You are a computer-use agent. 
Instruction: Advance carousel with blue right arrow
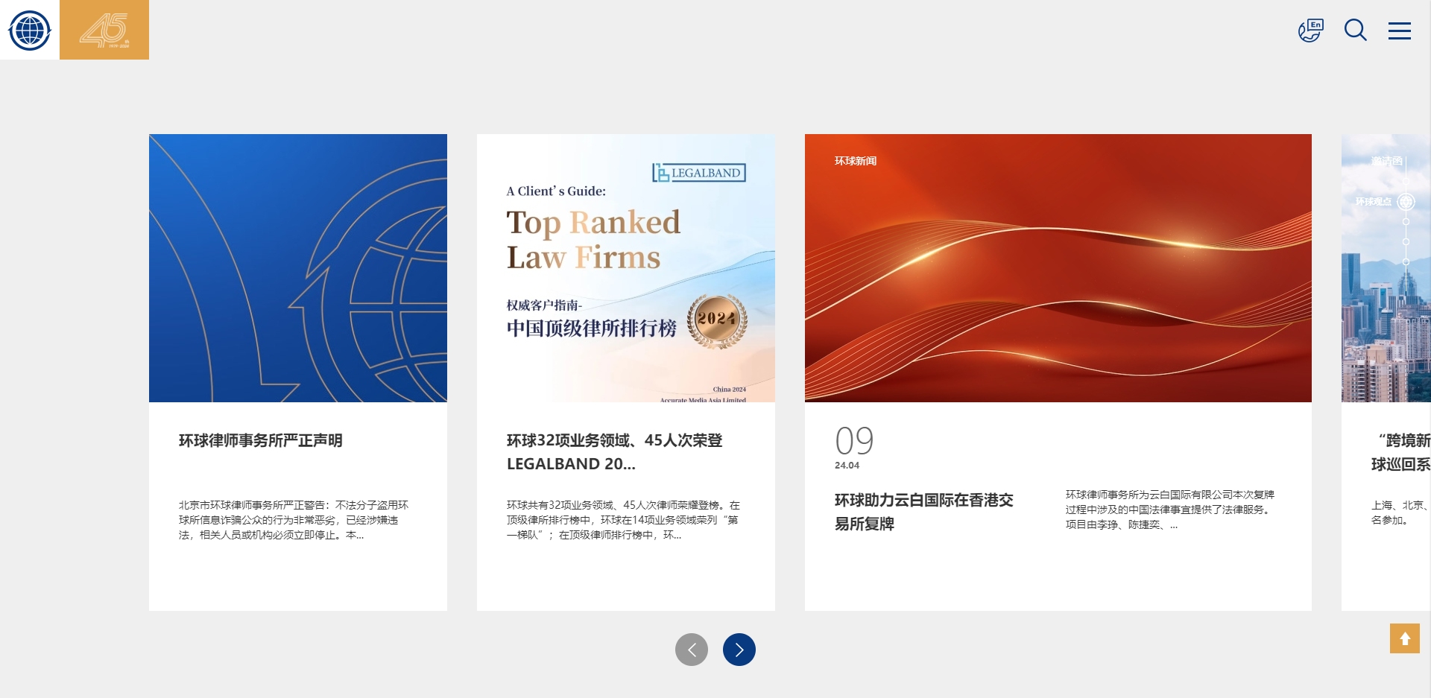coord(739,650)
